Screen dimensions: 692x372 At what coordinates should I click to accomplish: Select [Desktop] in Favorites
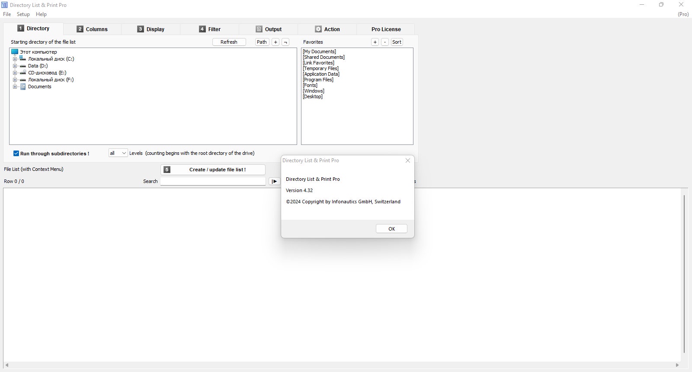click(x=313, y=96)
